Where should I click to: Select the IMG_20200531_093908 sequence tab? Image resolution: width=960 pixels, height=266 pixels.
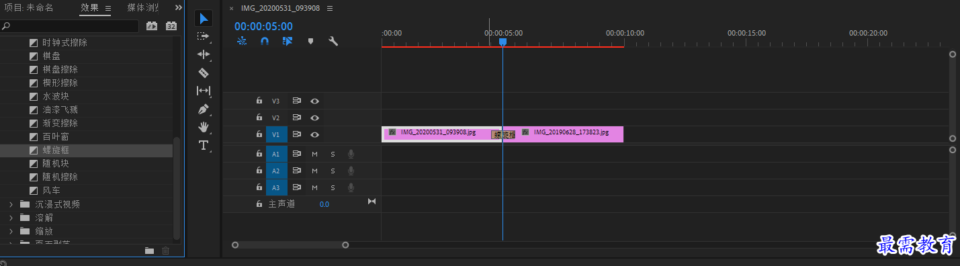click(280, 9)
